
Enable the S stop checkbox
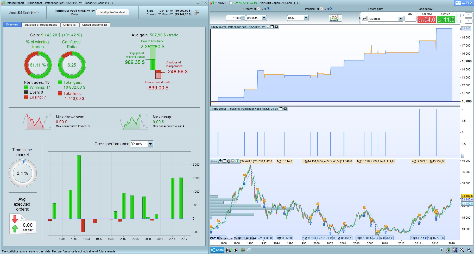[x=459, y=15]
